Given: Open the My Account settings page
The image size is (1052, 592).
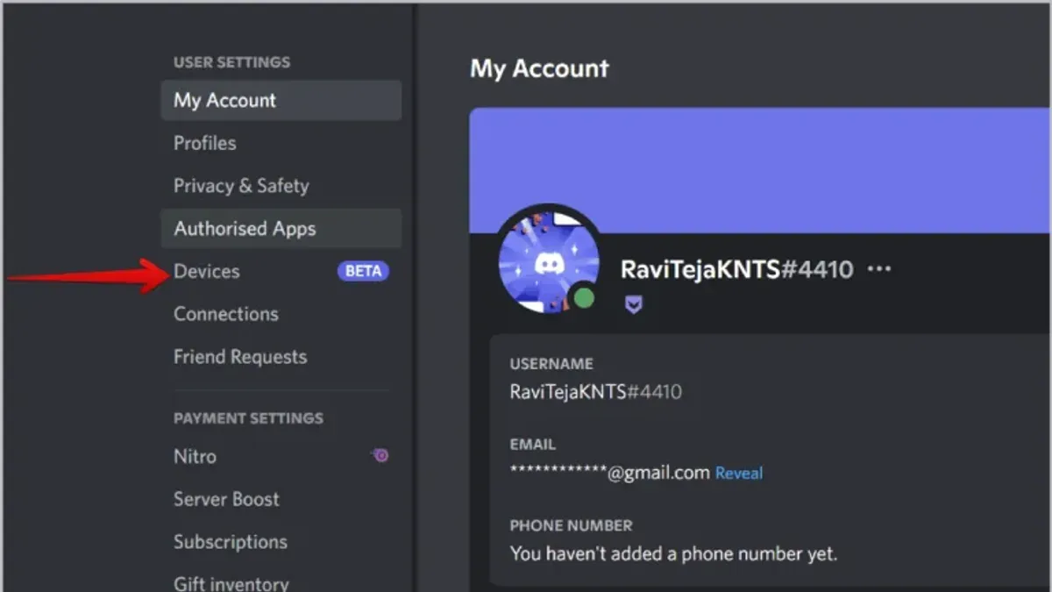Looking at the screenshot, I should [281, 100].
